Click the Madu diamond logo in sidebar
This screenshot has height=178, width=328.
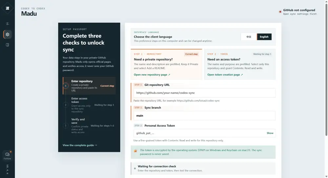pos(7,8)
